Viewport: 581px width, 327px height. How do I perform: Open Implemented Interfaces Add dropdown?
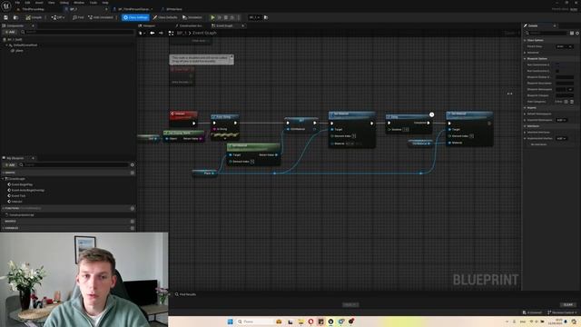click(562, 138)
